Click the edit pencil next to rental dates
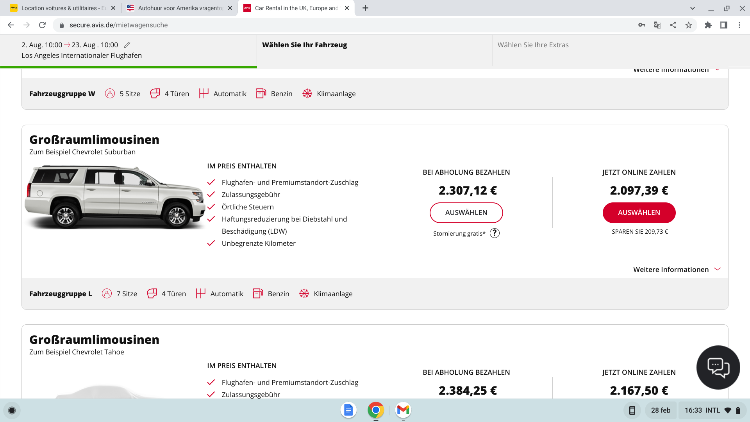 (127, 45)
